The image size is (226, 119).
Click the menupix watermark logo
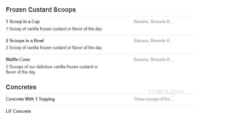coord(167,92)
